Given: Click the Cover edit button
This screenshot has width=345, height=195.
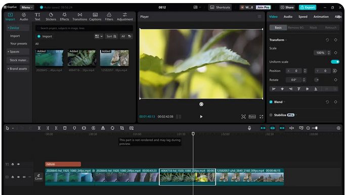Looking at the screenshot, I should pos(38,177).
